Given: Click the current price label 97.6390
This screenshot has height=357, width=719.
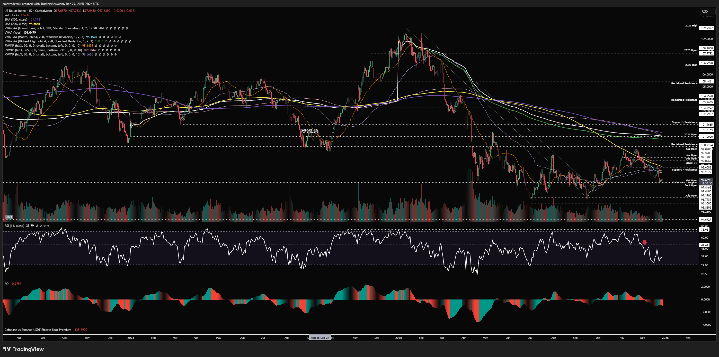Looking at the screenshot, I should (x=706, y=180).
